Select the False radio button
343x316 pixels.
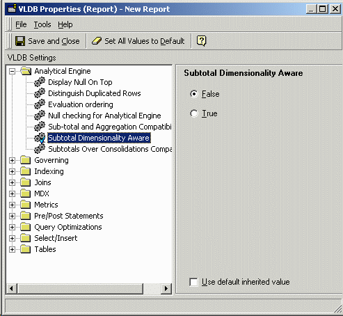194,94
